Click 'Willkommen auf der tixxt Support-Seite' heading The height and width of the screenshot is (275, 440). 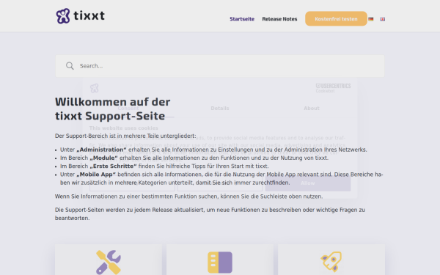pyautogui.click(x=113, y=109)
